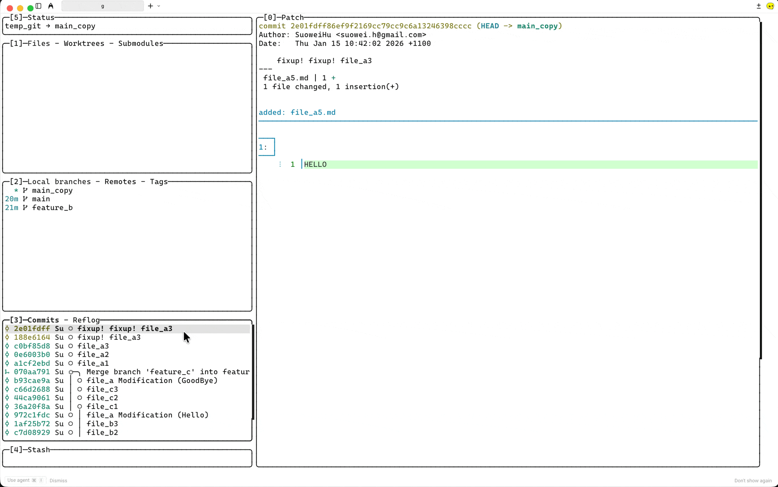
Task: Select terminal tab labeled g
Action: (x=103, y=6)
